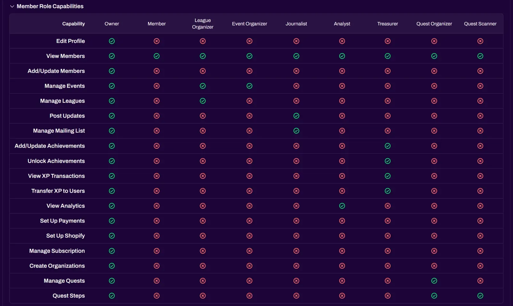Click the Quest Organizer cross for Edit Profile
513x306 pixels.
[x=434, y=41]
